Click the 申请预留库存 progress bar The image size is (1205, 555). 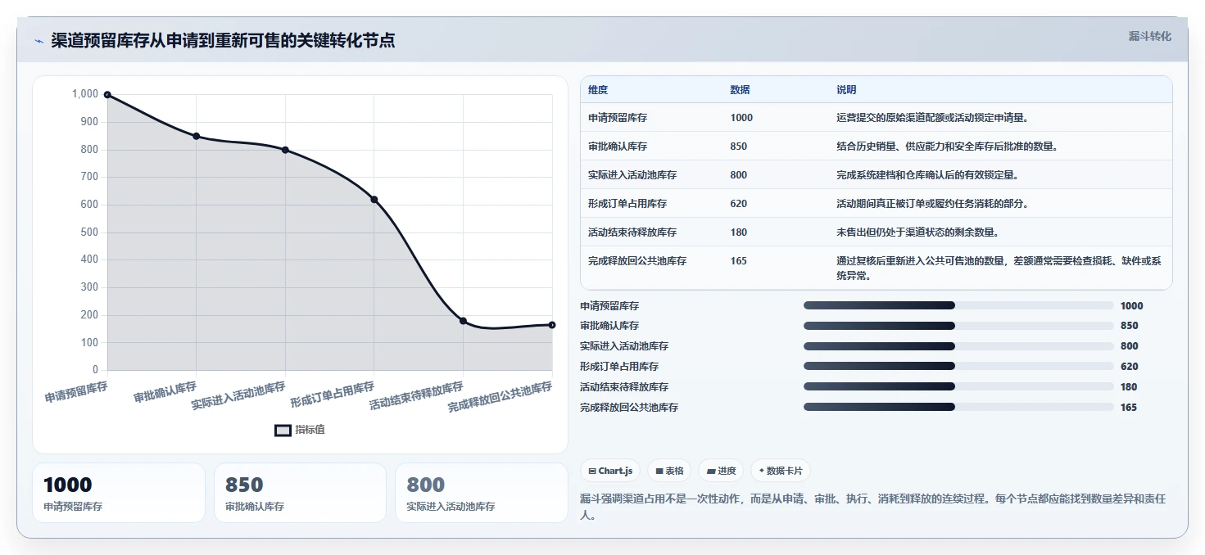[958, 305]
